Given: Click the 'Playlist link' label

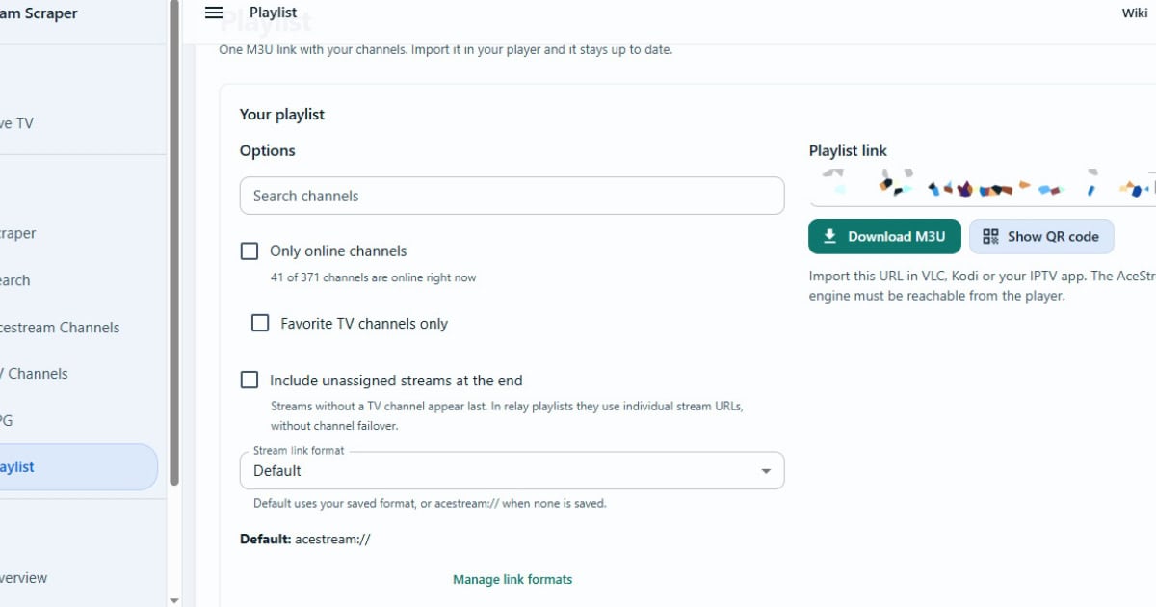Looking at the screenshot, I should tap(848, 150).
